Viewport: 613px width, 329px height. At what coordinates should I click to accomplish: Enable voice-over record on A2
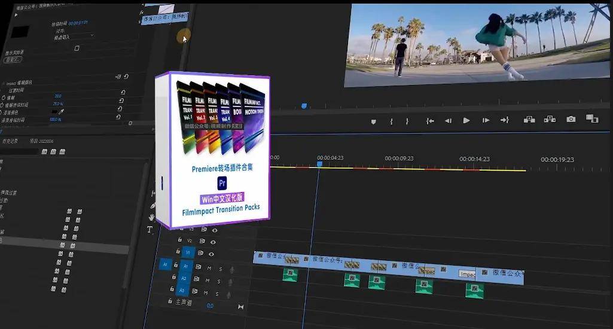coord(230,282)
